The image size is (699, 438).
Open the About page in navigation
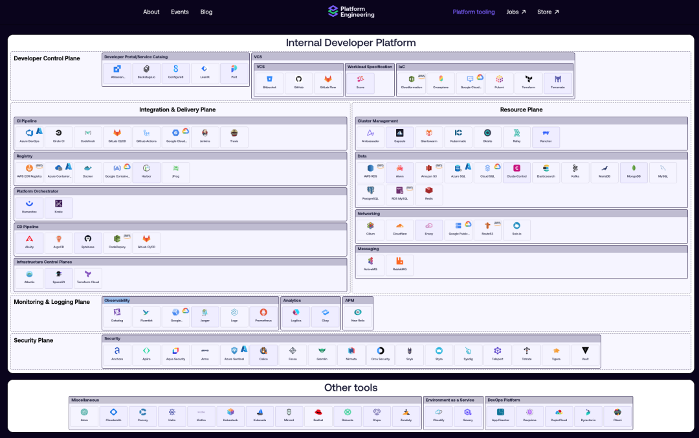[151, 12]
